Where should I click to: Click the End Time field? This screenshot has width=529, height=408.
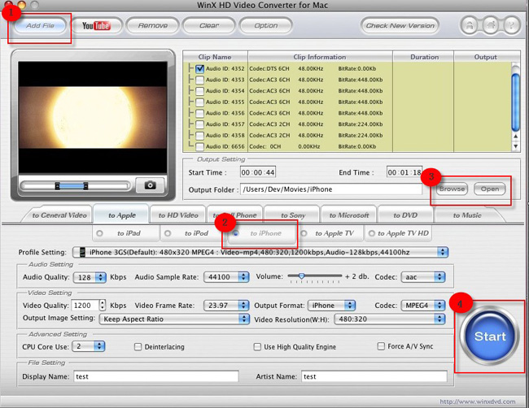point(404,172)
